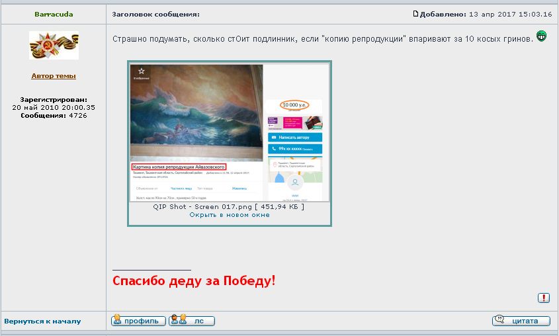559x336 pixels.
Task: Click the 'профиль' button
Action: pyautogui.click(x=138, y=321)
